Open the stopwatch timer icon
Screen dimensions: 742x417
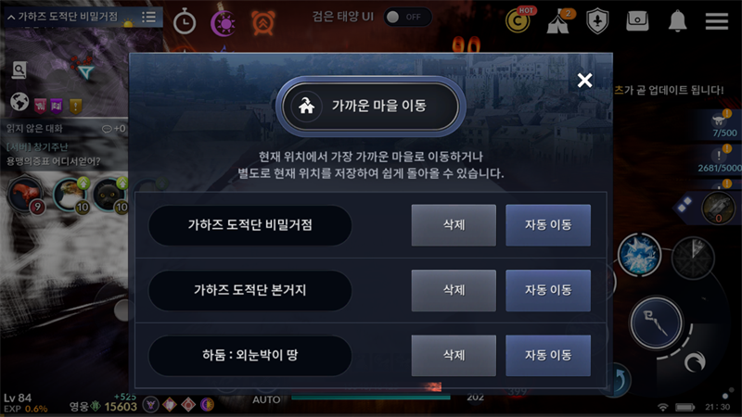click(184, 21)
